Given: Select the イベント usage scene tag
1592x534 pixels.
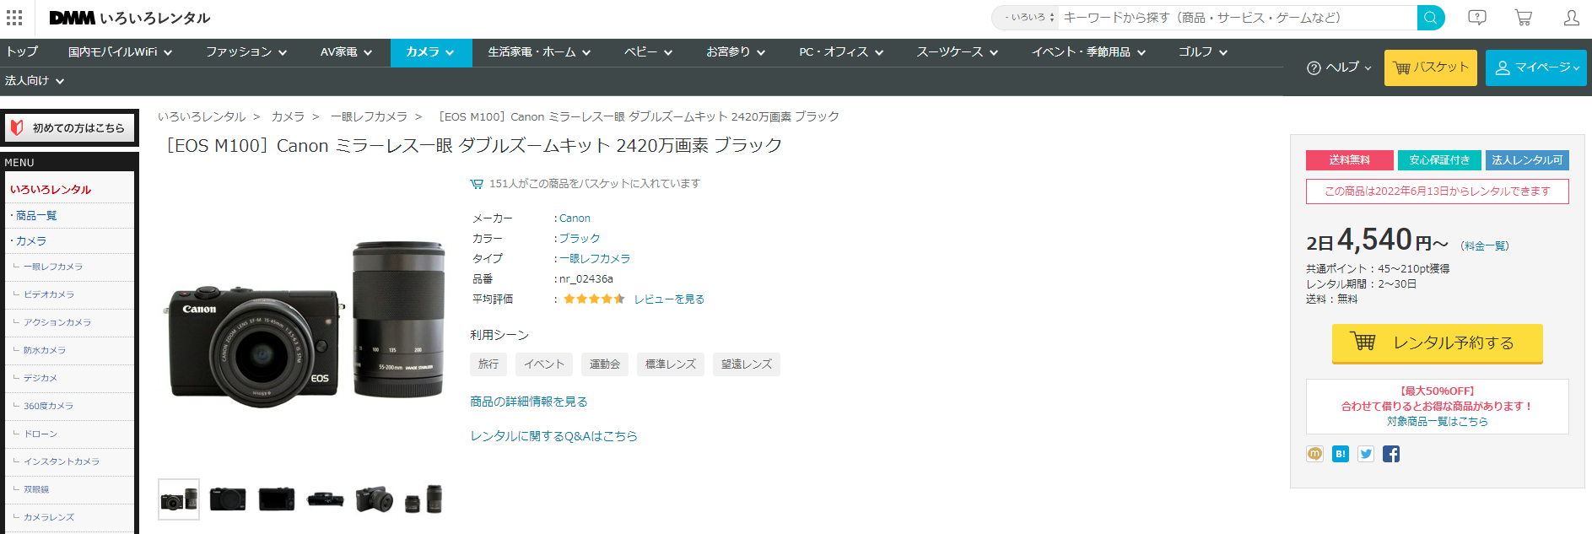Looking at the screenshot, I should (x=544, y=364).
